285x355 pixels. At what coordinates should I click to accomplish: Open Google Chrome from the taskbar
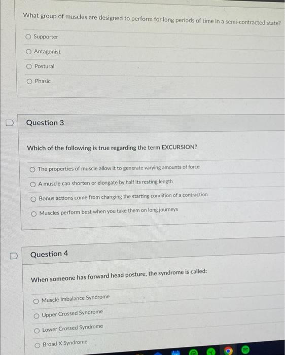(x=228, y=351)
